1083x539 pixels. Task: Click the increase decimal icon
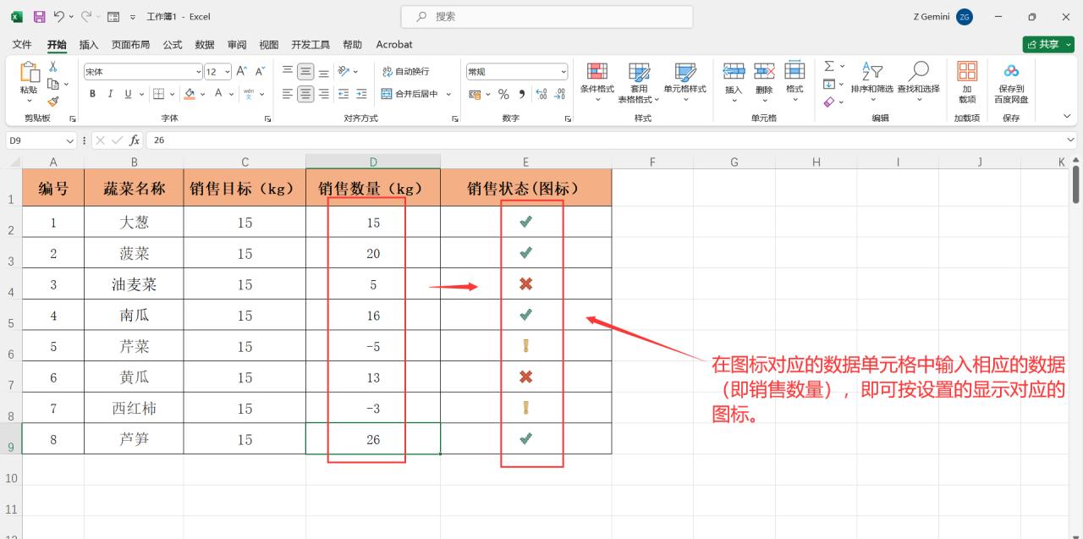(x=541, y=94)
